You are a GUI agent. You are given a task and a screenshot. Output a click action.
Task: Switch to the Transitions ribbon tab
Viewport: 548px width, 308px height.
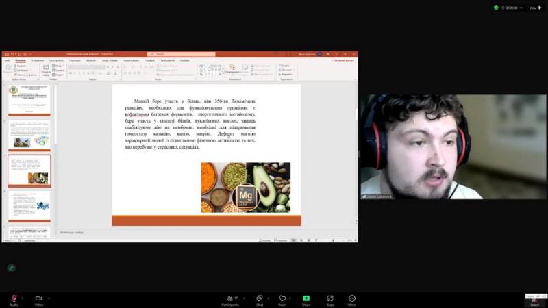click(x=75, y=60)
